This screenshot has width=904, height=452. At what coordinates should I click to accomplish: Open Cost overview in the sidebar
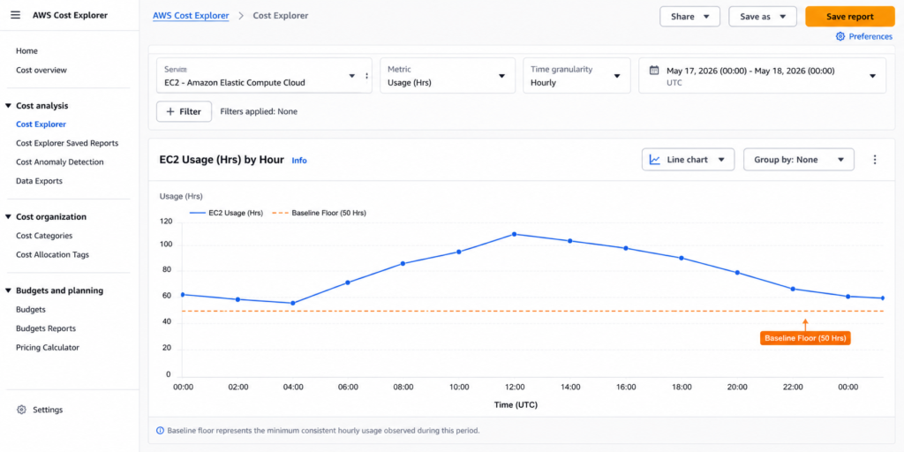click(41, 70)
